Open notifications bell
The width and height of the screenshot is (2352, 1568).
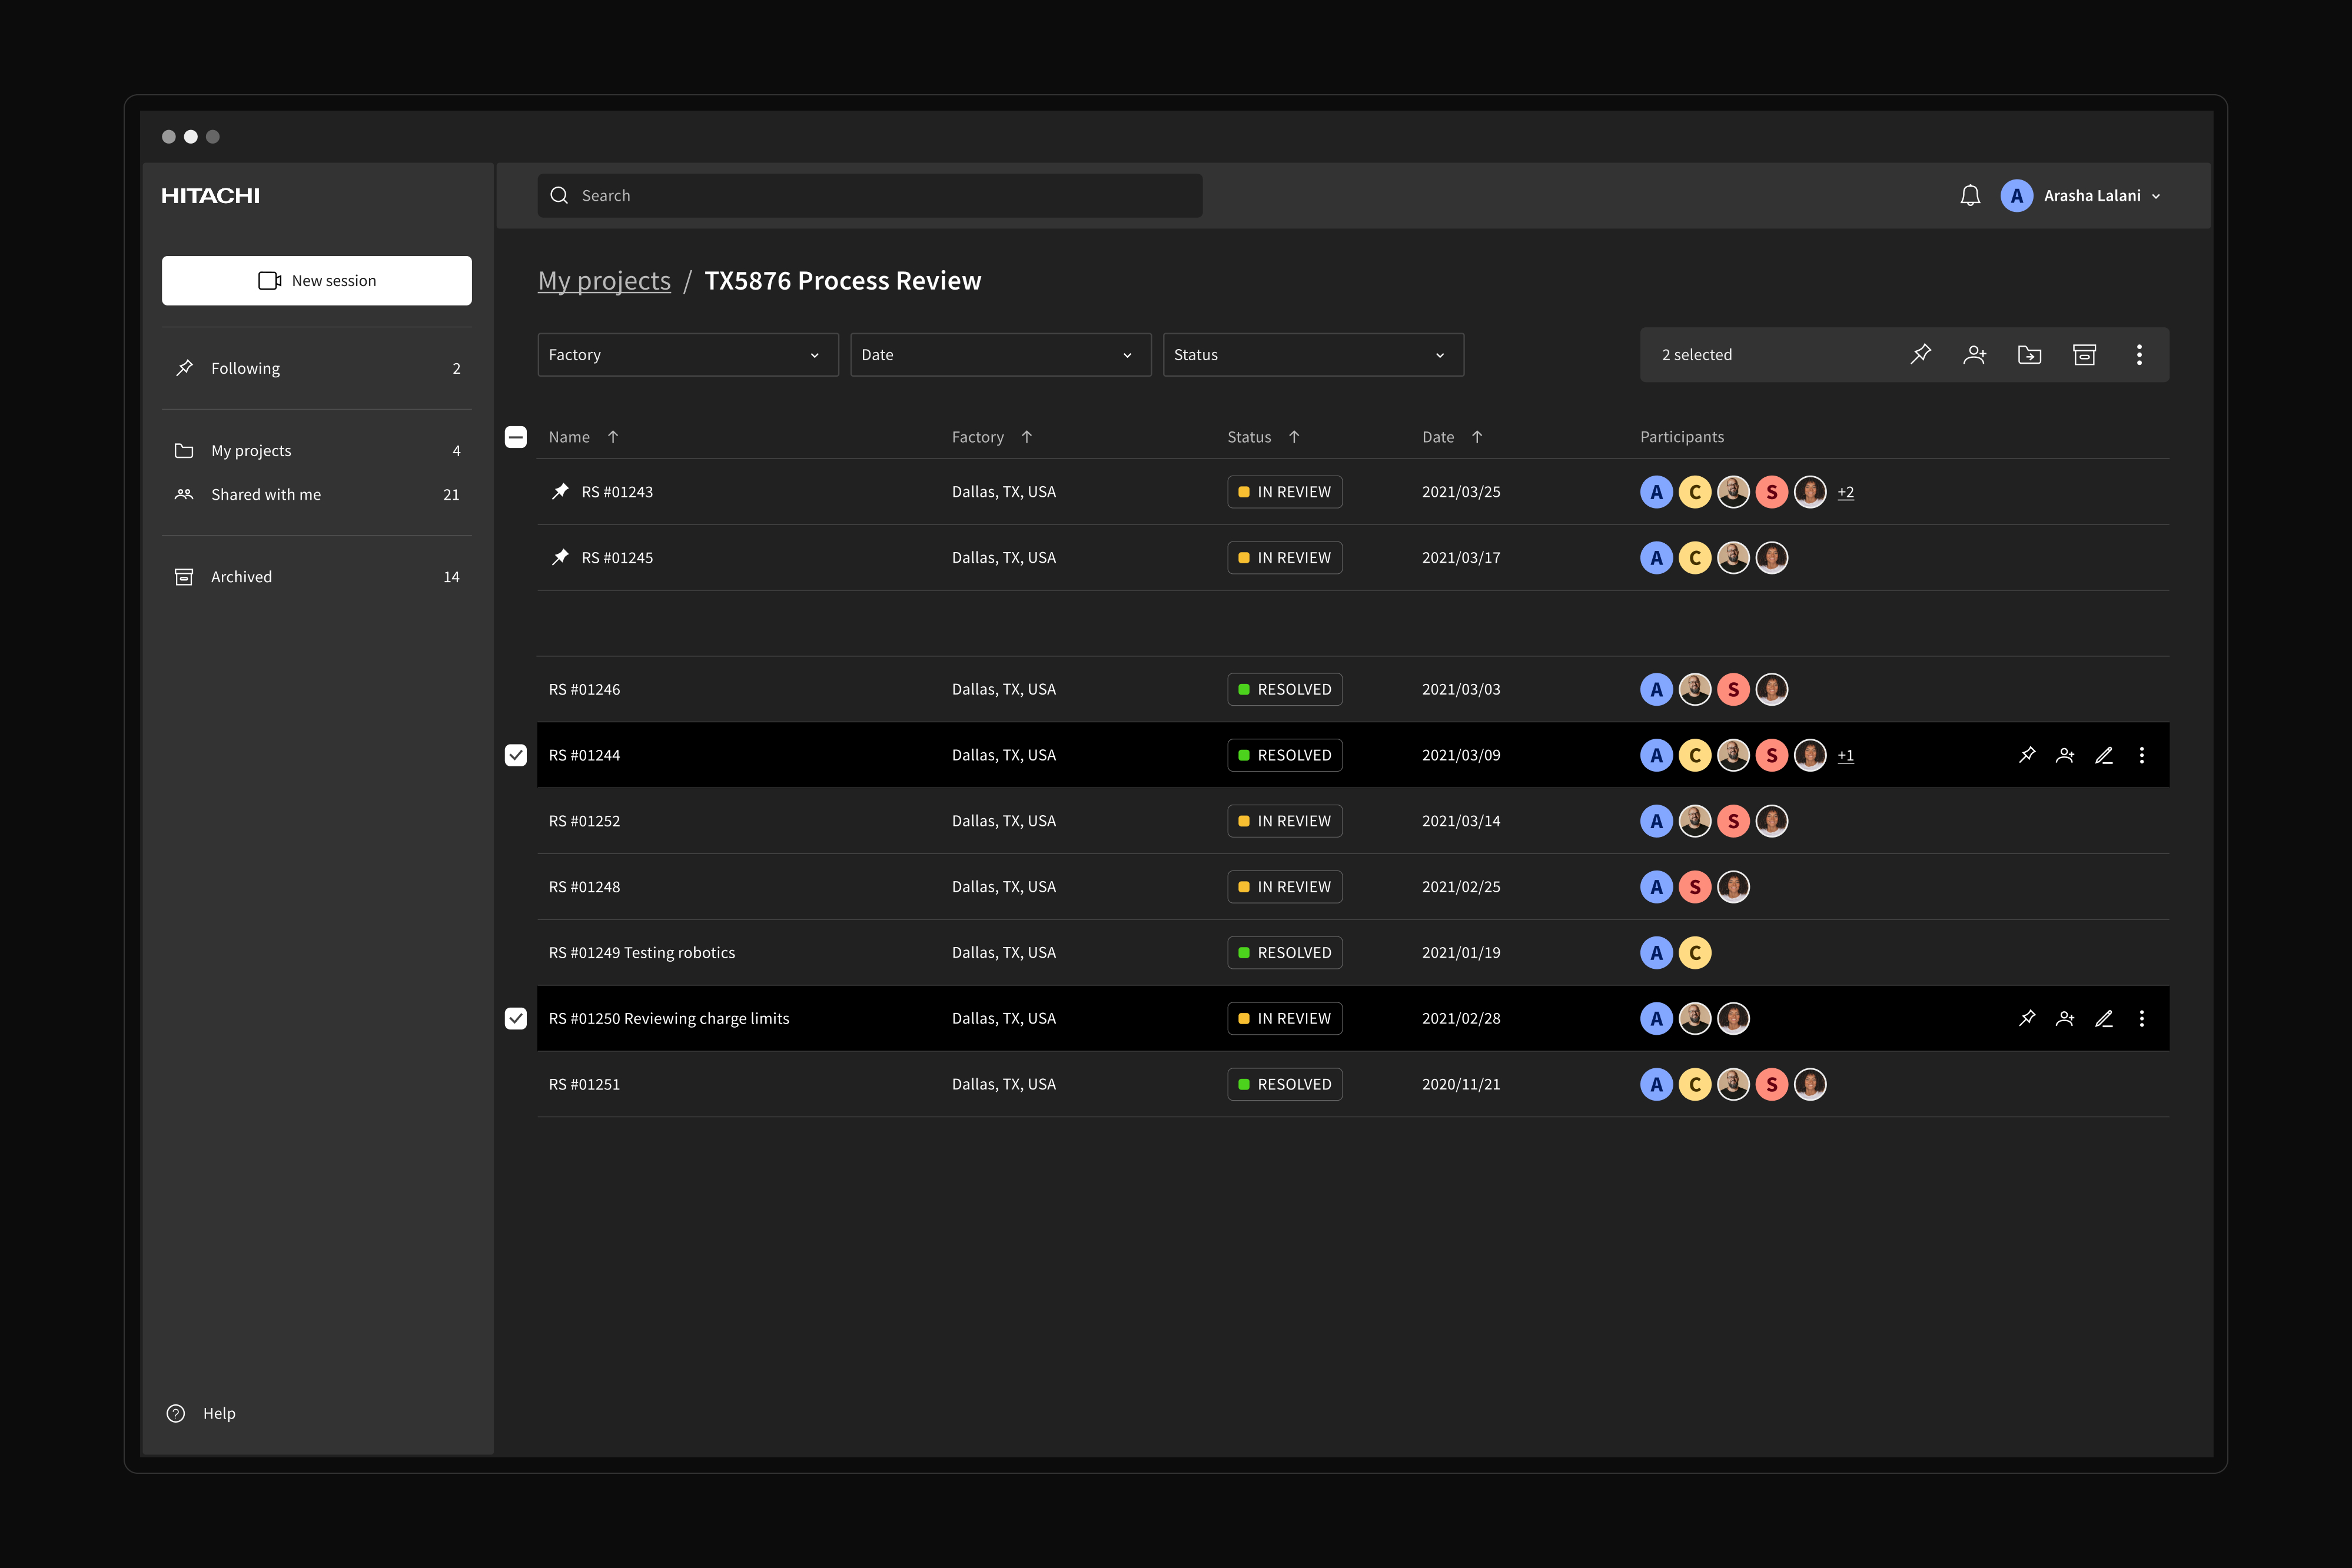pos(1970,195)
